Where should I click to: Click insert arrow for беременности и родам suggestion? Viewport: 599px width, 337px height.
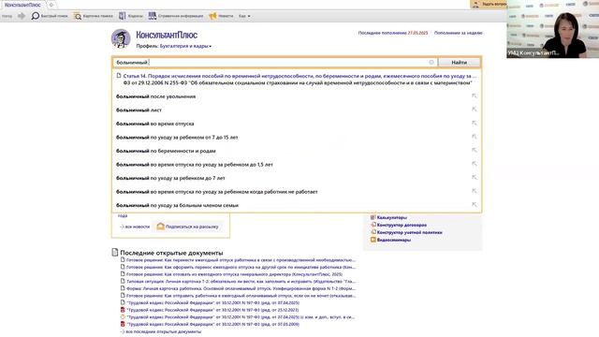pos(475,150)
